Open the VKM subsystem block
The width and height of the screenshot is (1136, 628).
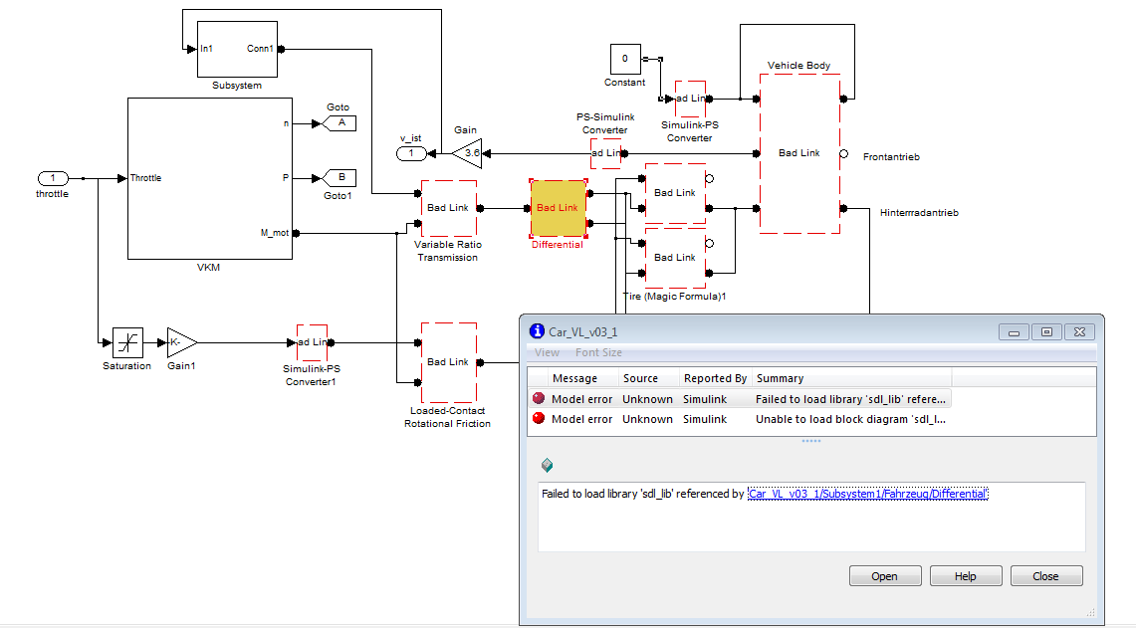coord(209,178)
